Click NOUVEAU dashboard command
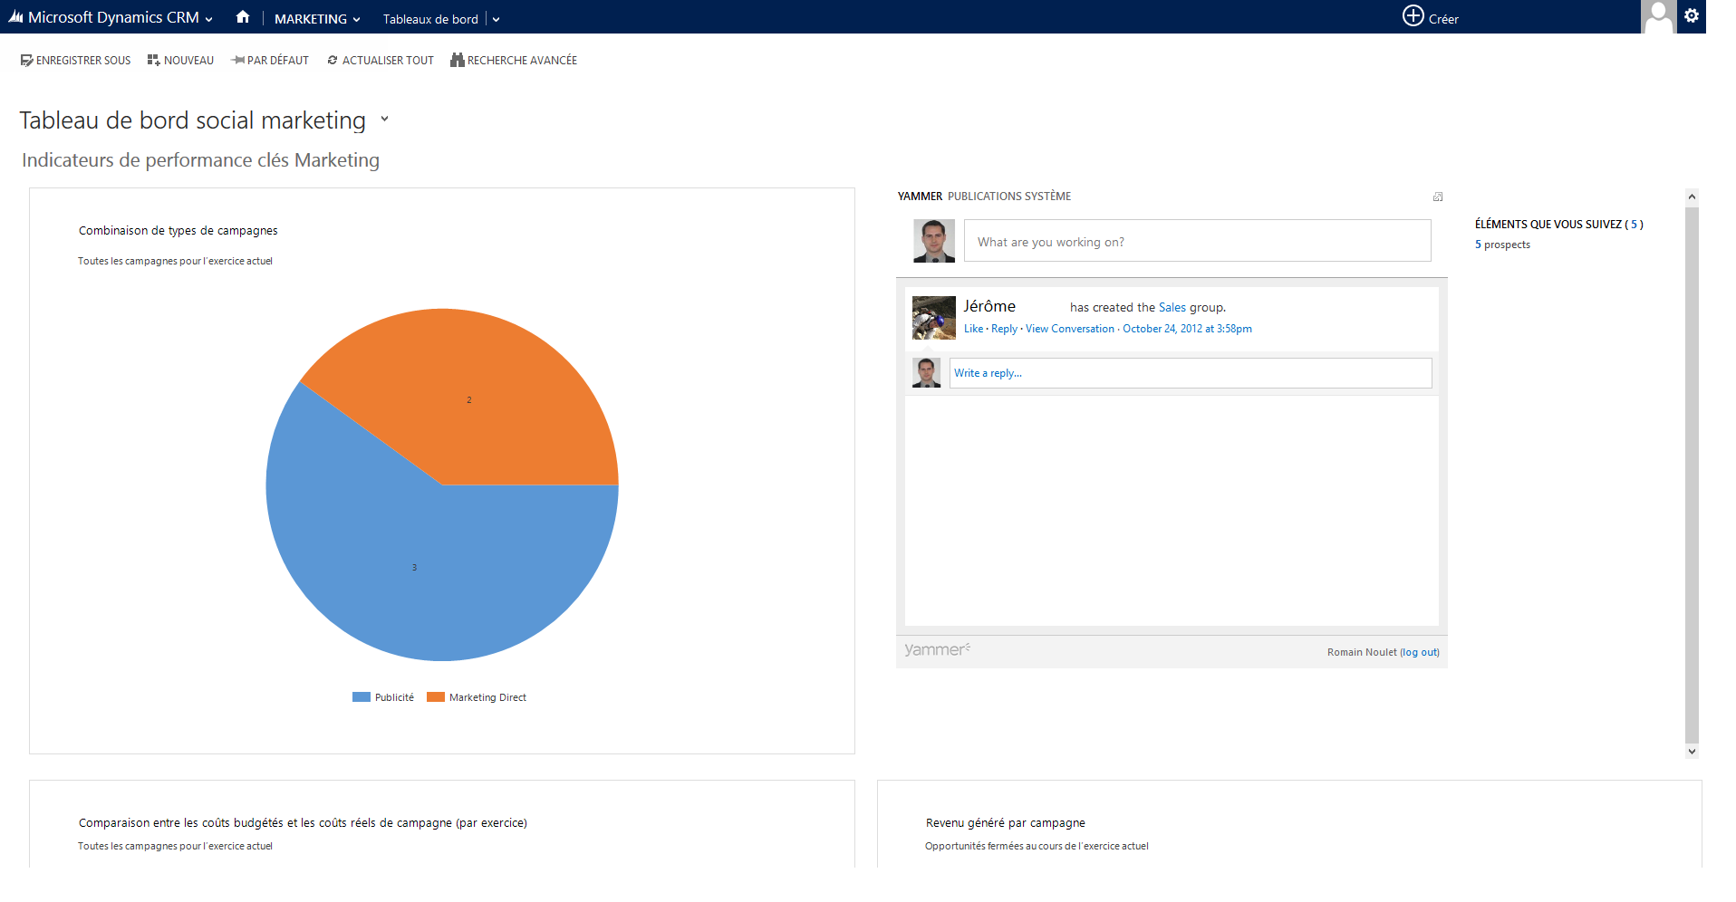The width and height of the screenshot is (1736, 902). pyautogui.click(x=180, y=61)
